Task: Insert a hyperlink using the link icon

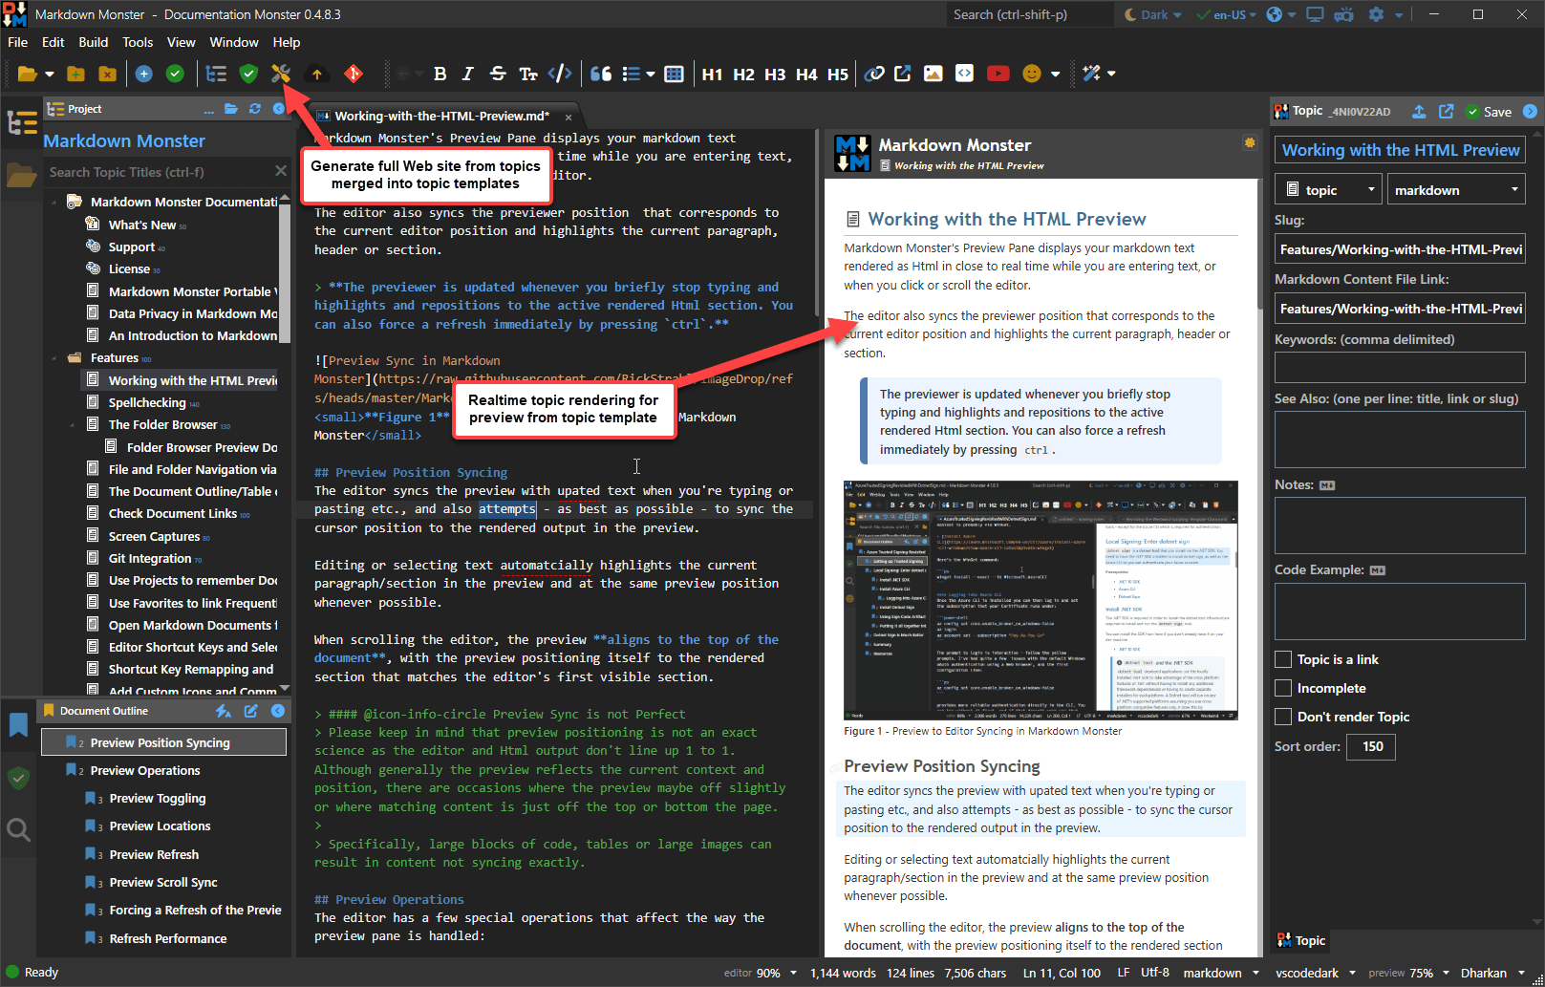Action: point(874,74)
